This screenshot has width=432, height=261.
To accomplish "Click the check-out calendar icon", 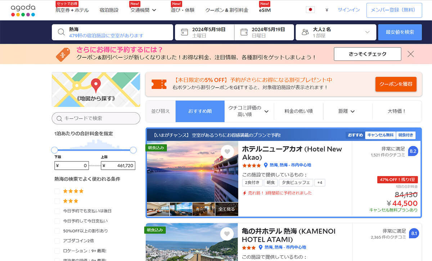I will coord(244,32).
